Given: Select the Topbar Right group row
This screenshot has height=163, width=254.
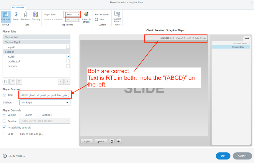Looking at the screenshot, I should pyautogui.click(x=36, y=42).
